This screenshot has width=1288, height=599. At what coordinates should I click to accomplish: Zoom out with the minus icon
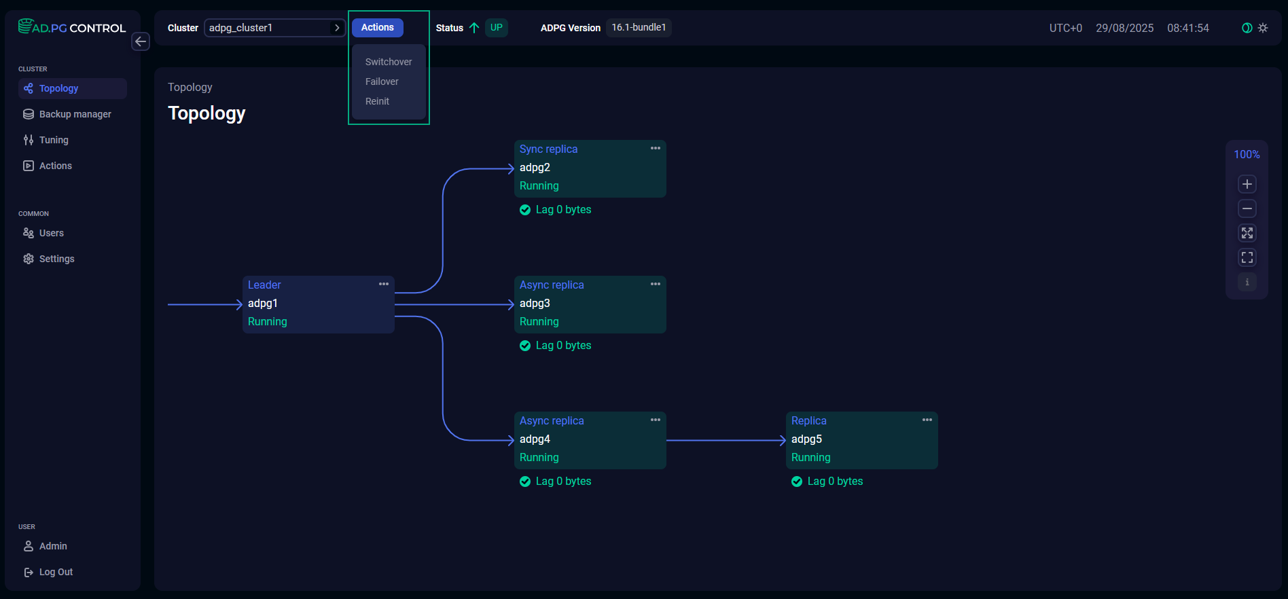coord(1247,208)
